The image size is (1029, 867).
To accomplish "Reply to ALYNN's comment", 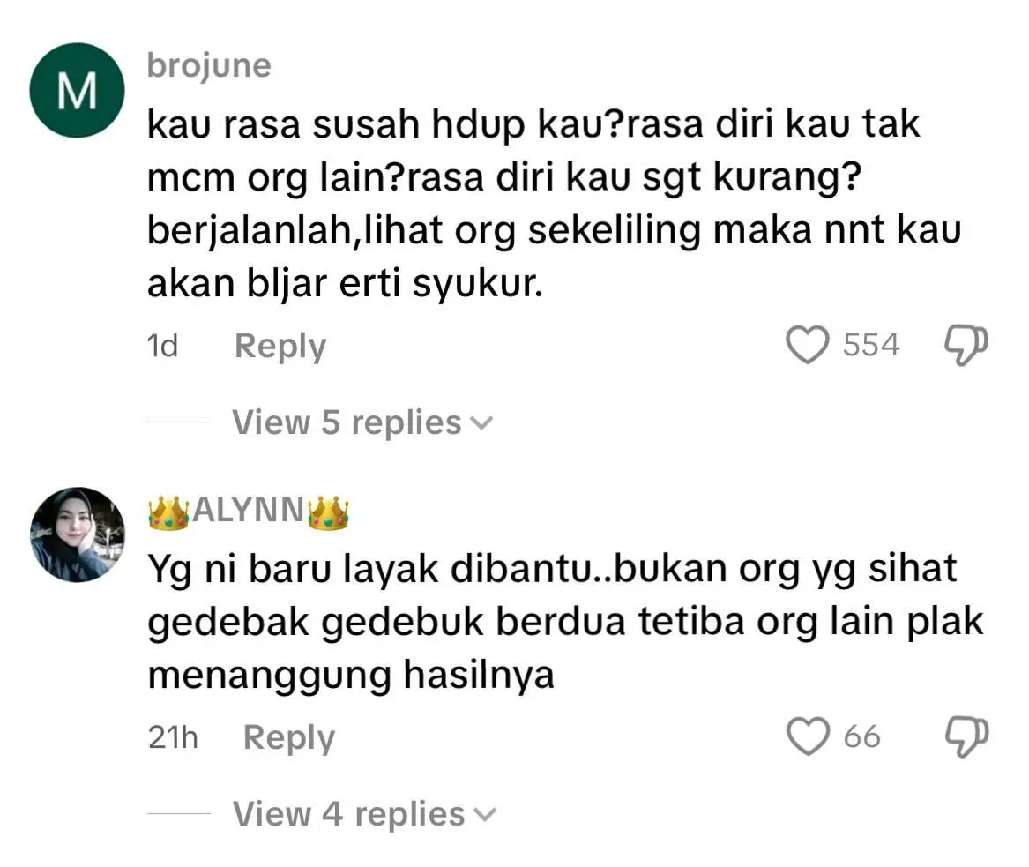I will (x=288, y=737).
